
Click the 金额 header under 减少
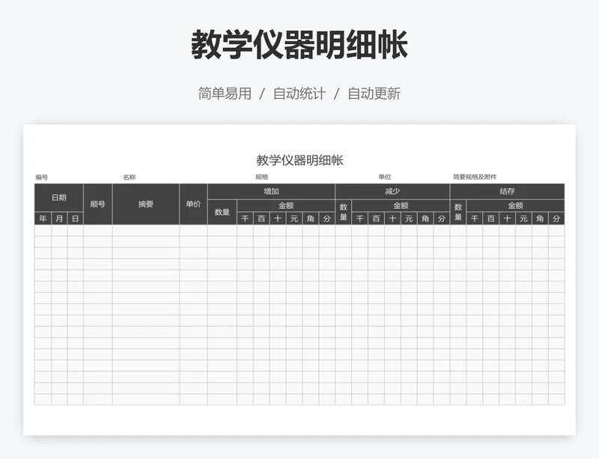tap(401, 206)
